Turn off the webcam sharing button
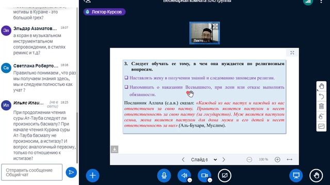The image size is (330, 185). [x=204, y=175]
